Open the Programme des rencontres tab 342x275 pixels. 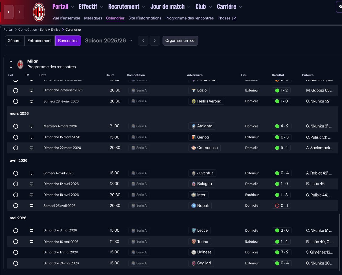point(190,18)
